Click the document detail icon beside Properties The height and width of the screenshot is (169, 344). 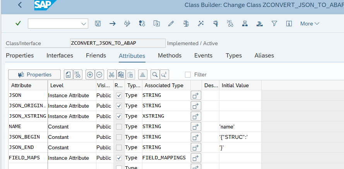click(x=68, y=75)
